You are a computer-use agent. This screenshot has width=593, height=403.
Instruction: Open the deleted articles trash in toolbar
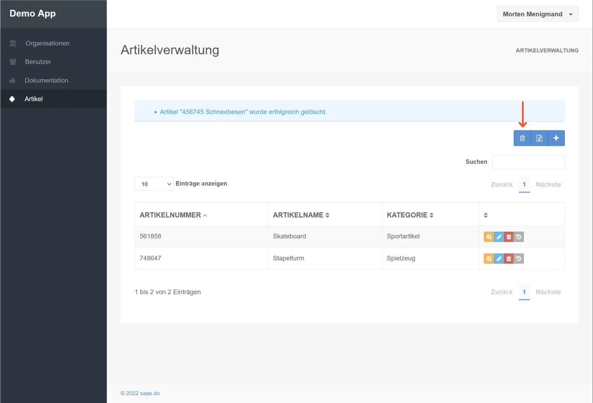tap(522, 138)
